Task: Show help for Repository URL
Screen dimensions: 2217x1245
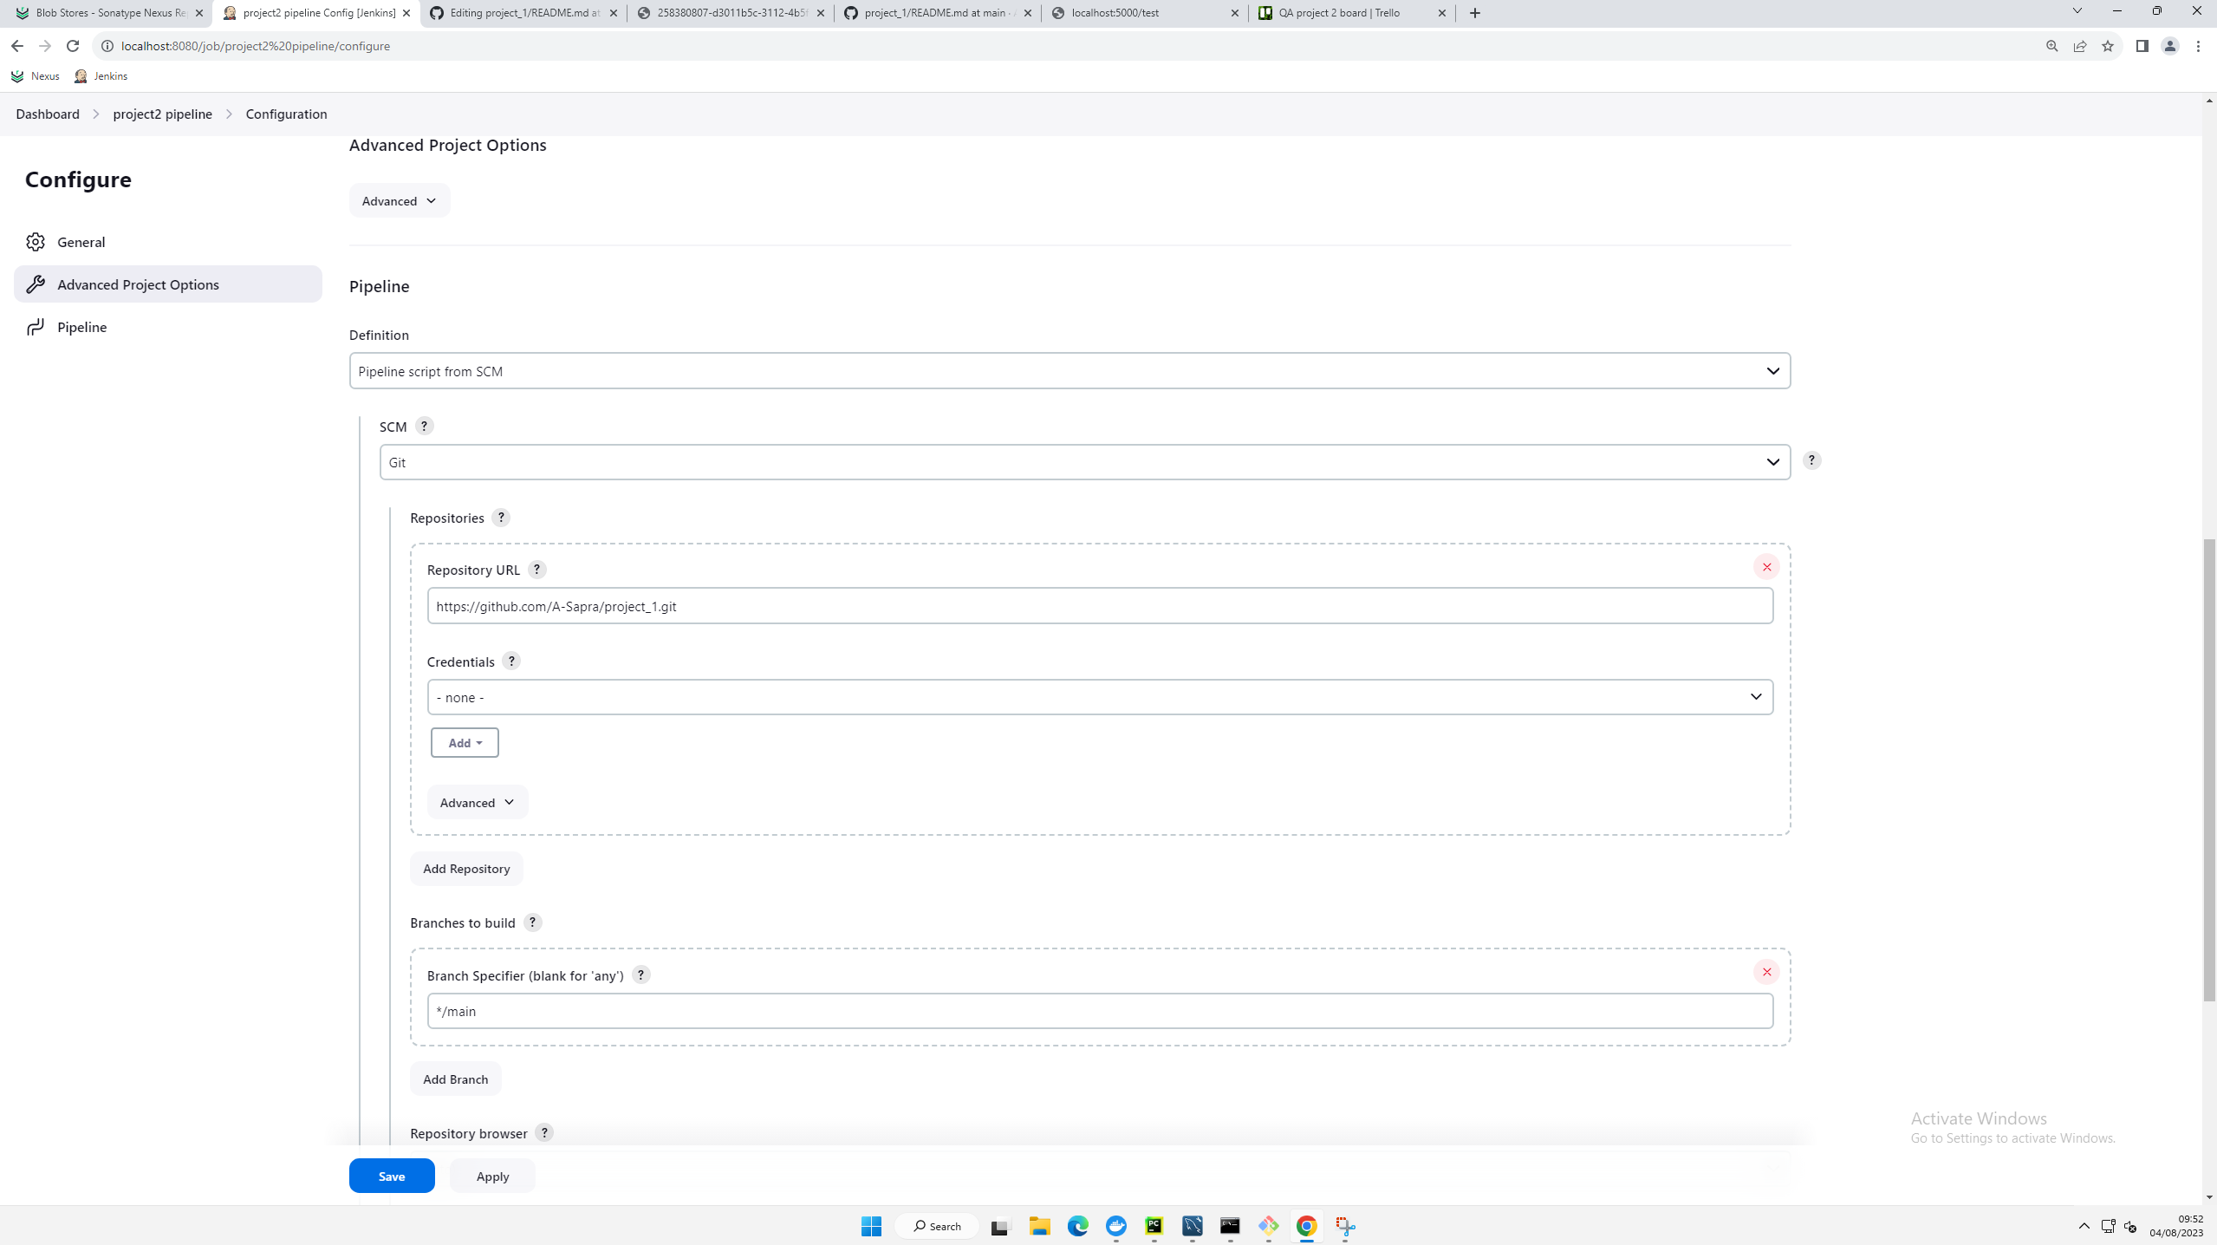Action: pyautogui.click(x=537, y=570)
